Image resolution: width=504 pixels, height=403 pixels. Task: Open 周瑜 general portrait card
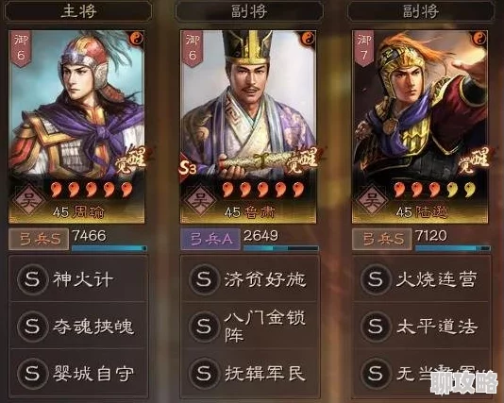click(x=76, y=127)
